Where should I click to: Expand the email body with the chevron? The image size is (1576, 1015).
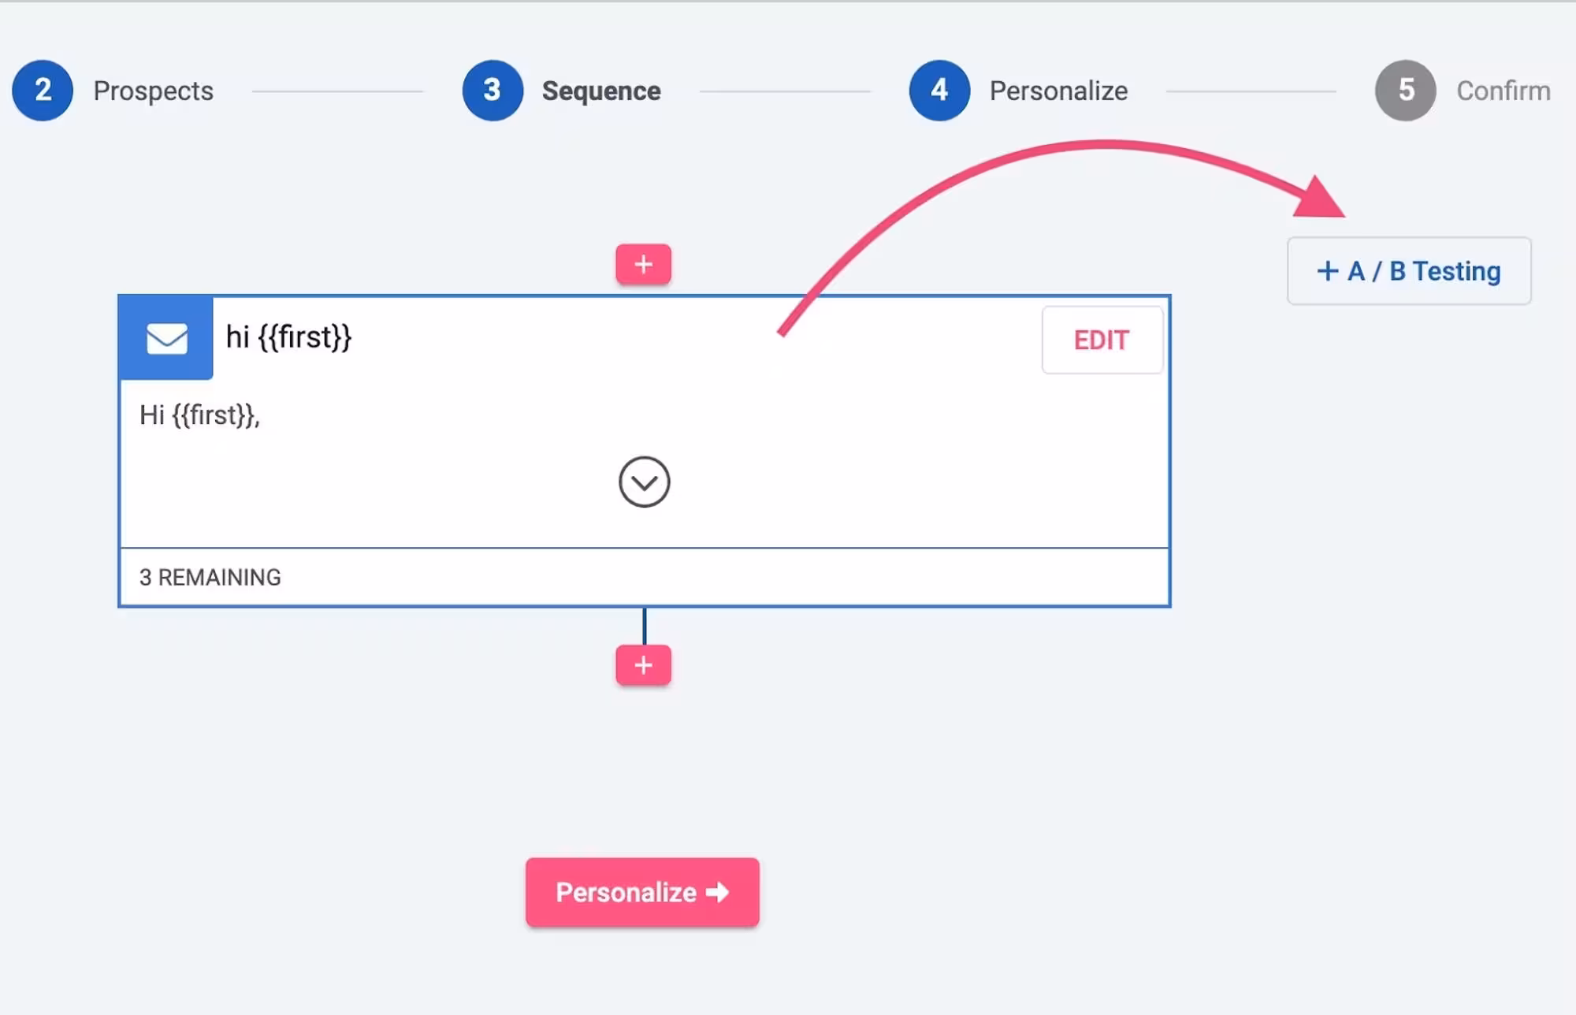tap(644, 482)
